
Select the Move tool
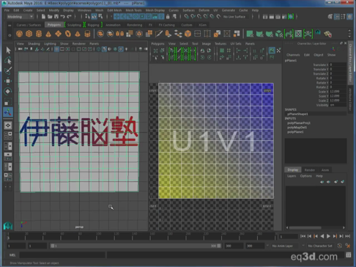click(x=8, y=81)
